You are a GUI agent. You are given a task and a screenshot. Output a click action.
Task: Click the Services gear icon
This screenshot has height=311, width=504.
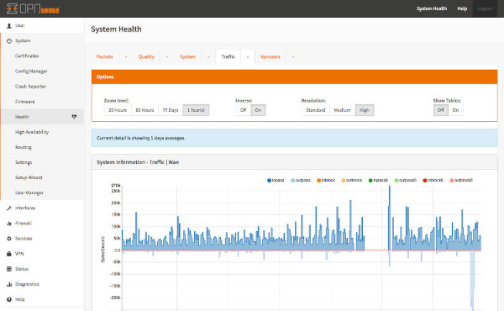(9, 239)
